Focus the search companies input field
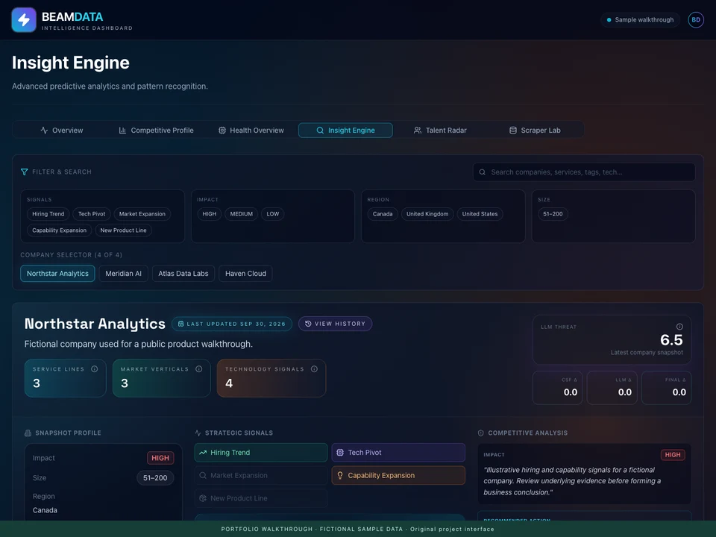The image size is (716, 537). (x=584, y=172)
